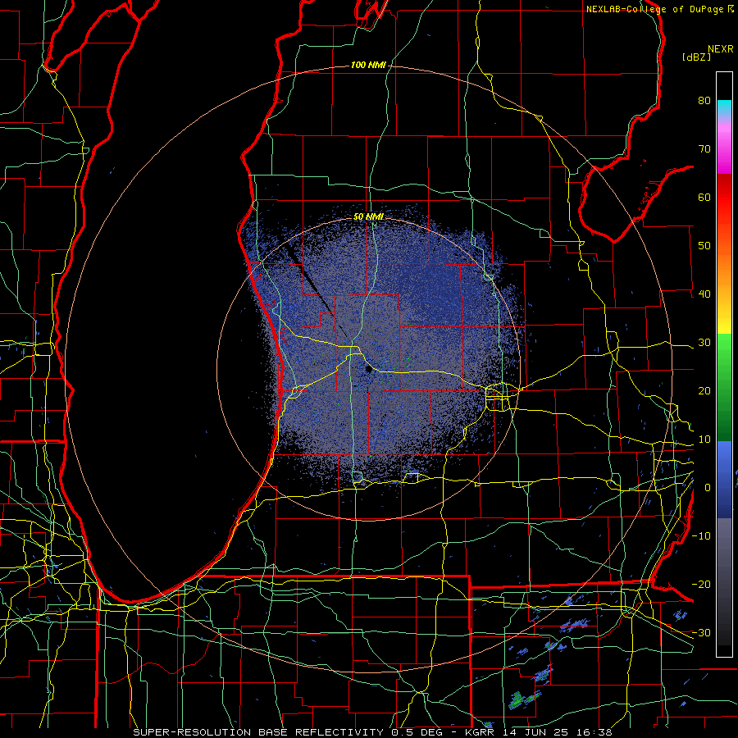Click the -30 value on dBZ scale

pos(701,633)
